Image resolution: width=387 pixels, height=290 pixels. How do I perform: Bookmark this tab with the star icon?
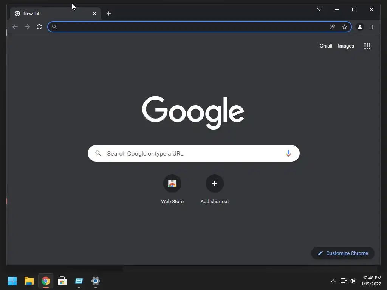345,27
